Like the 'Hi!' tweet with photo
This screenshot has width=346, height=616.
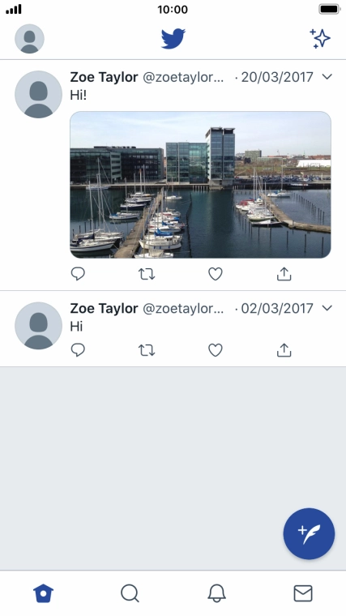pyautogui.click(x=216, y=274)
